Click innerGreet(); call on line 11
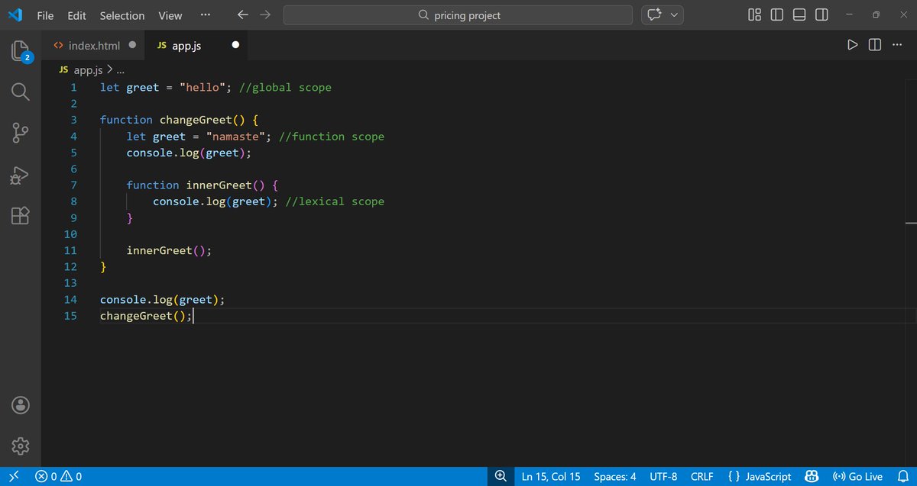917x486 pixels. [x=169, y=251]
